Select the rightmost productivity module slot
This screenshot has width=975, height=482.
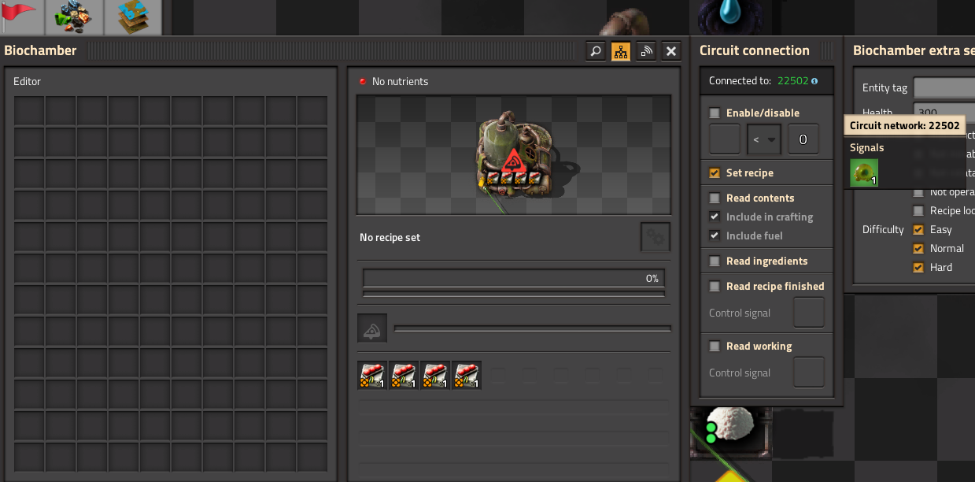[467, 376]
